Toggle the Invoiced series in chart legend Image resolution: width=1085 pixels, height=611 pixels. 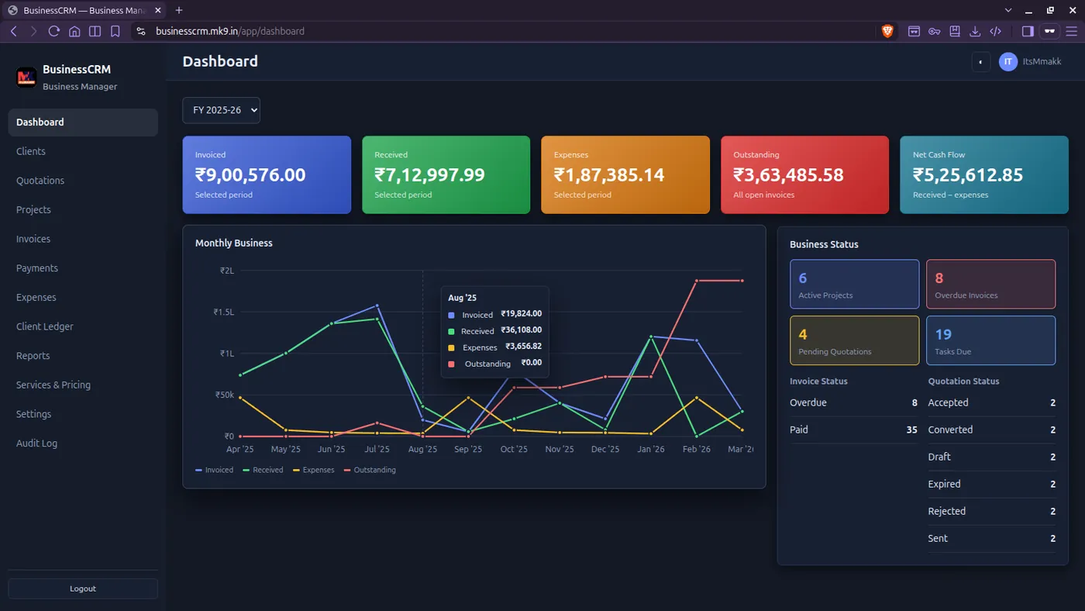215,470
